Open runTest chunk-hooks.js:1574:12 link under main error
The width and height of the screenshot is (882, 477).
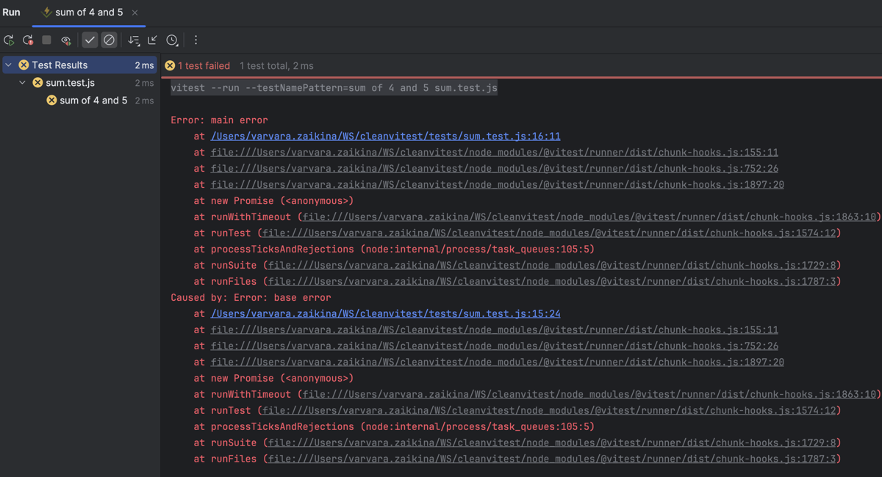[549, 233]
